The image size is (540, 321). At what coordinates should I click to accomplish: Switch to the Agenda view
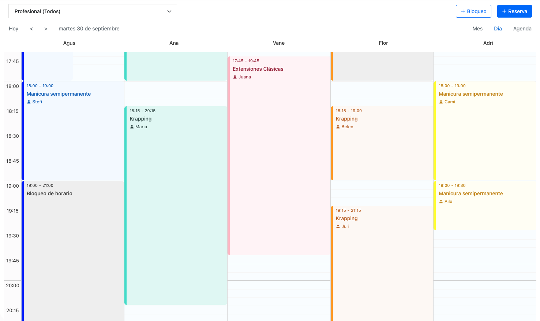(x=522, y=29)
